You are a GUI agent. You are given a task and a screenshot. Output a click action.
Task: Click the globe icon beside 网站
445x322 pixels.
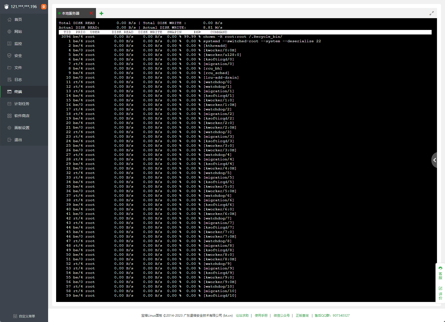(x=9, y=32)
